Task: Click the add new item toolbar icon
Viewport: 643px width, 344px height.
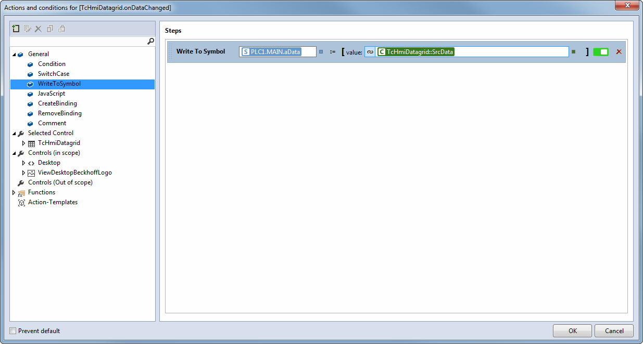Action: point(16,29)
